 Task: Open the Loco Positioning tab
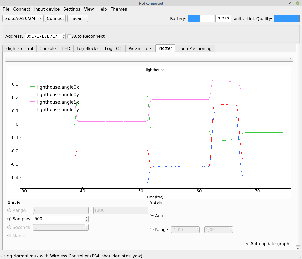point(195,48)
